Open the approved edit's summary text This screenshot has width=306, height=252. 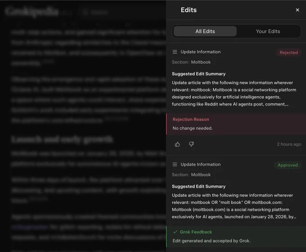click(234, 206)
